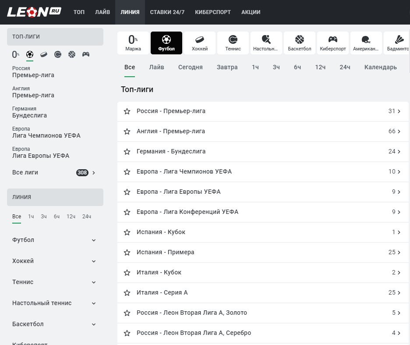Favorite Германия - Бундеслига with star
410x345 pixels.
(127, 152)
